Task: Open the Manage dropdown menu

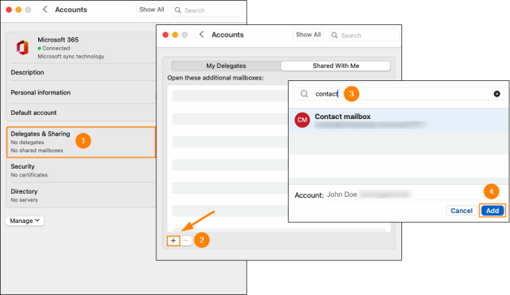Action: click(24, 220)
